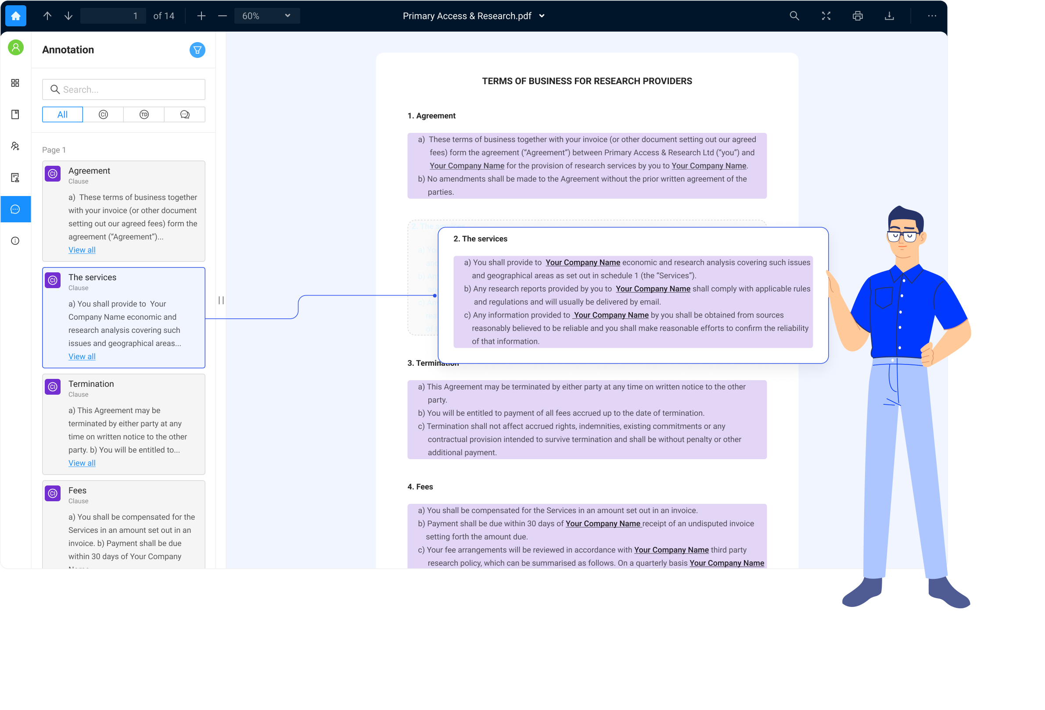
Task: Click 'View all' link under Termination clause
Action: coord(82,462)
